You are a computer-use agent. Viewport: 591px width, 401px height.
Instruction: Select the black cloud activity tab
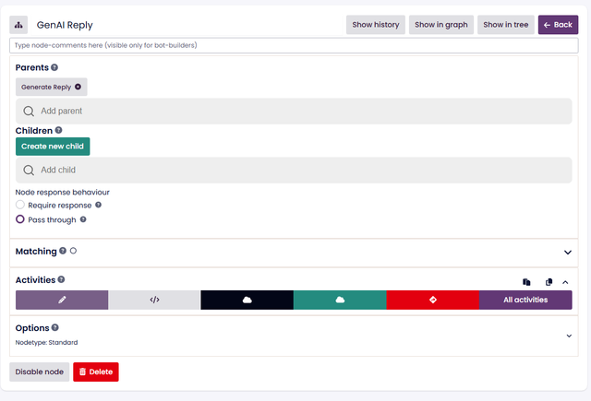pos(247,300)
